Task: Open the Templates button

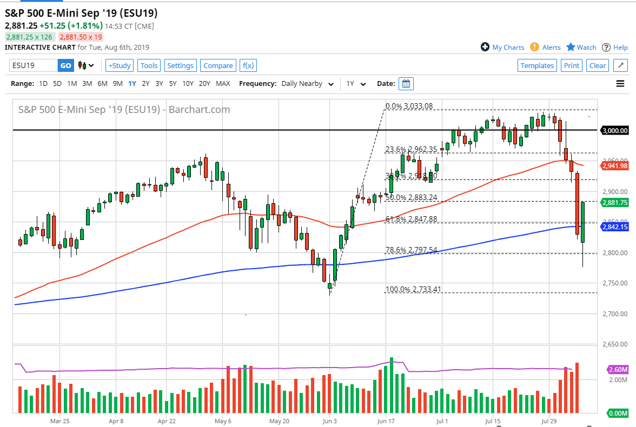Action: click(x=537, y=65)
